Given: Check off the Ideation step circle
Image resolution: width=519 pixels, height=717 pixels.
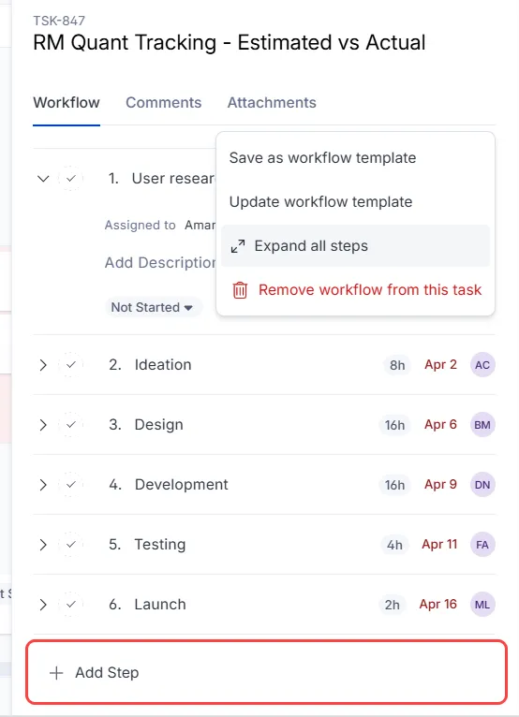Looking at the screenshot, I should (x=71, y=365).
